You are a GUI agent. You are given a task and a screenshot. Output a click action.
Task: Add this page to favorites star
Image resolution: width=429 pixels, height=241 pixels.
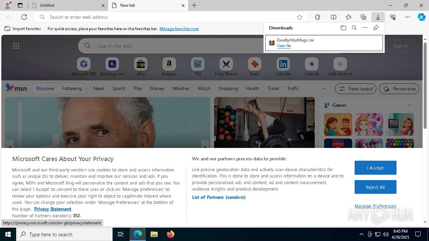(x=300, y=17)
